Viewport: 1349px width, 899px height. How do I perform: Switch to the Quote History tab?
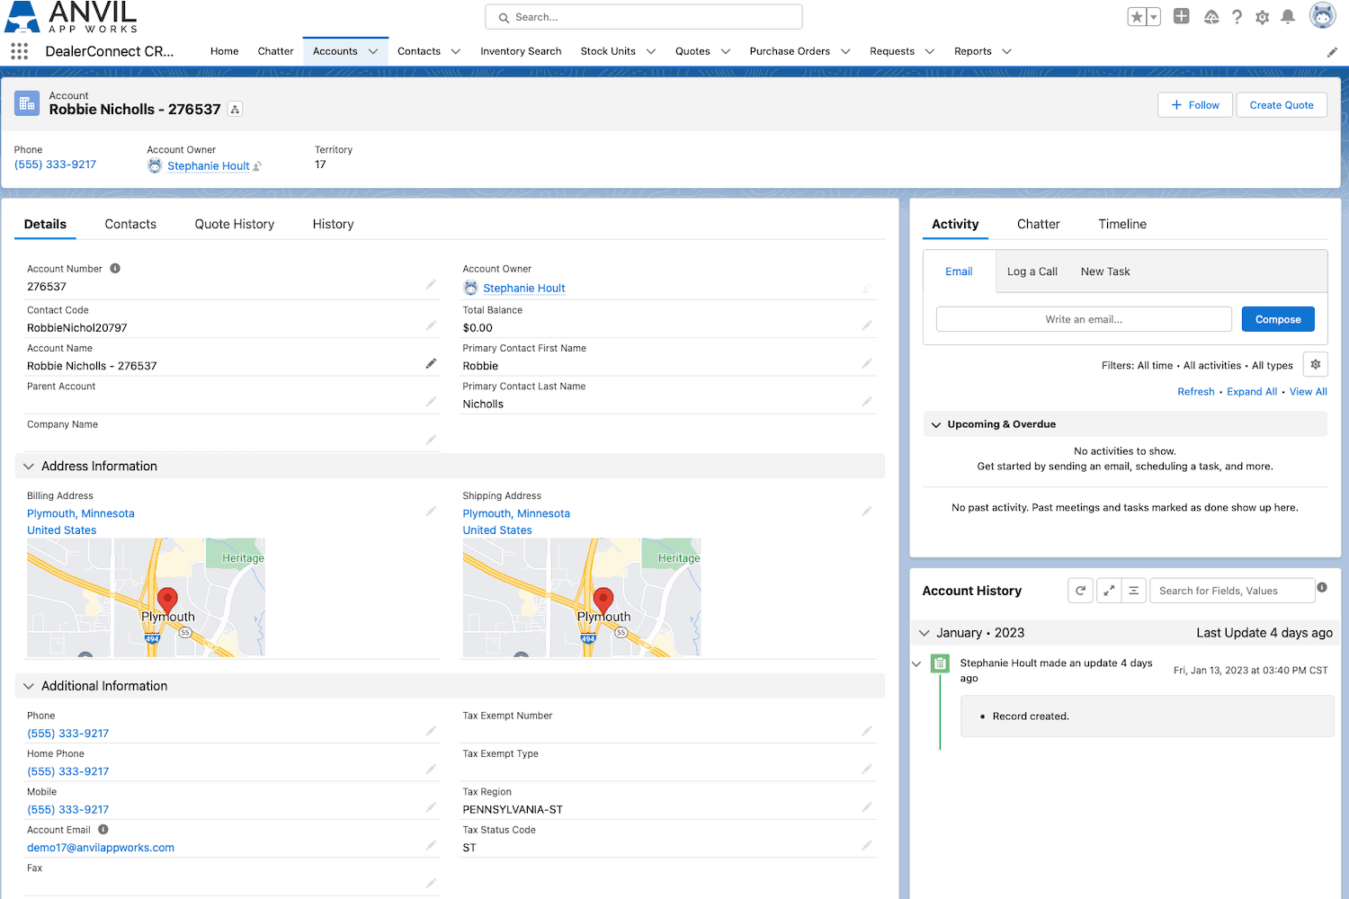[x=235, y=224]
